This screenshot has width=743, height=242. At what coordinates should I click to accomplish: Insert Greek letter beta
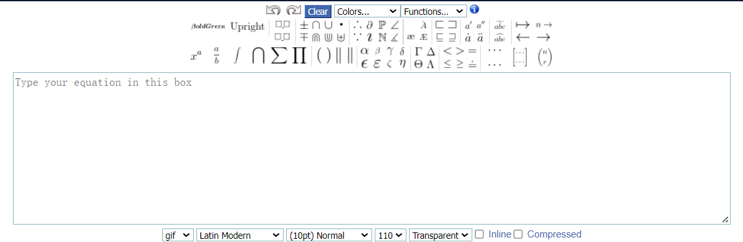tap(378, 51)
